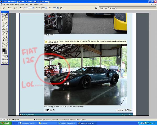Toggle the palette well document icon
This screenshot has height=125, width=157.
click(x=96, y=8)
